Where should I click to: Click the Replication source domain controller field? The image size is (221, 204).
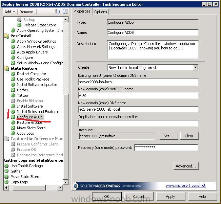coord(138,123)
